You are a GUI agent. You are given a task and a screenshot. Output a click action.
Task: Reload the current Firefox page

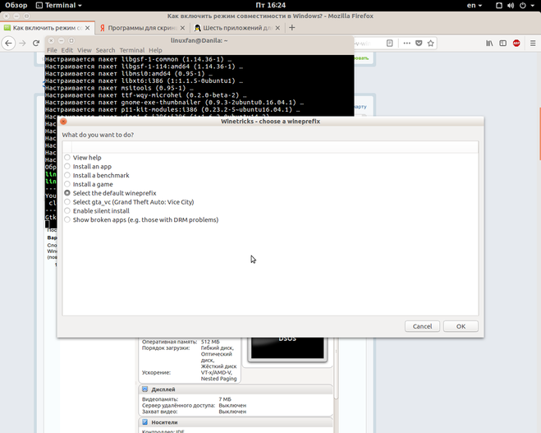pos(36,44)
